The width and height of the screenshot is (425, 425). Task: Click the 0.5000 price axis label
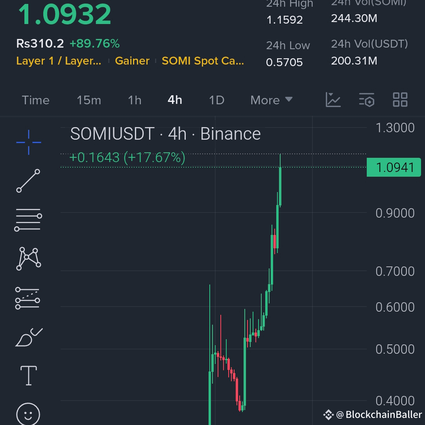point(395,349)
